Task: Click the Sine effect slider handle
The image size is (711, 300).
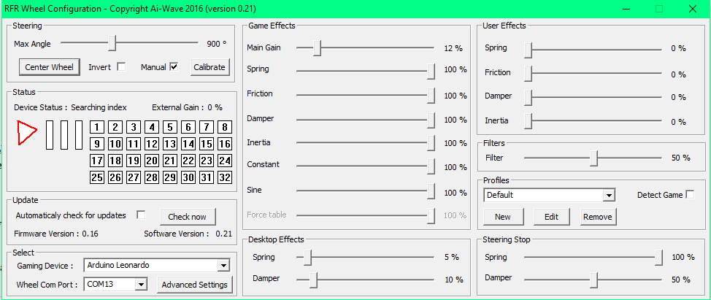Action: coord(431,192)
